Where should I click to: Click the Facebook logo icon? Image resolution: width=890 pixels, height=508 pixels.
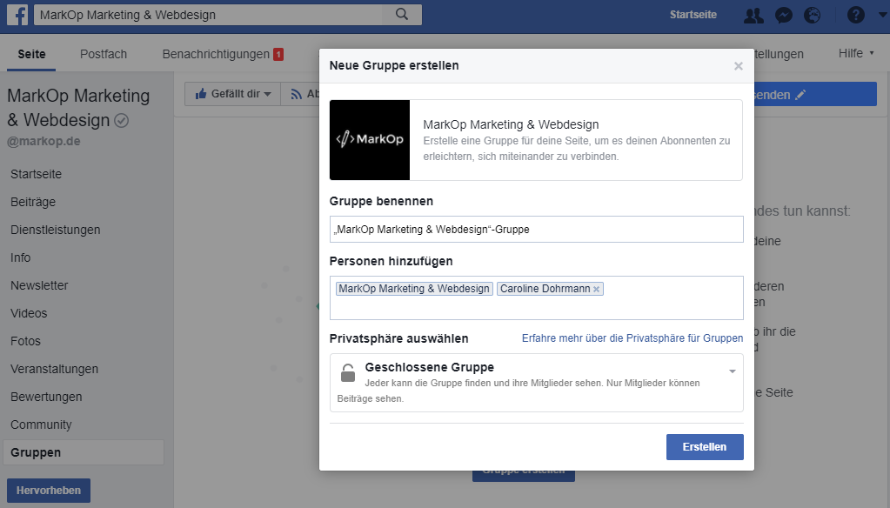17,15
